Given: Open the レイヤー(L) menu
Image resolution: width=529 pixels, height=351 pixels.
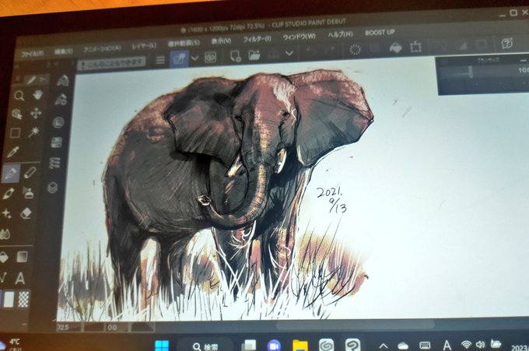Looking at the screenshot, I should [144, 46].
